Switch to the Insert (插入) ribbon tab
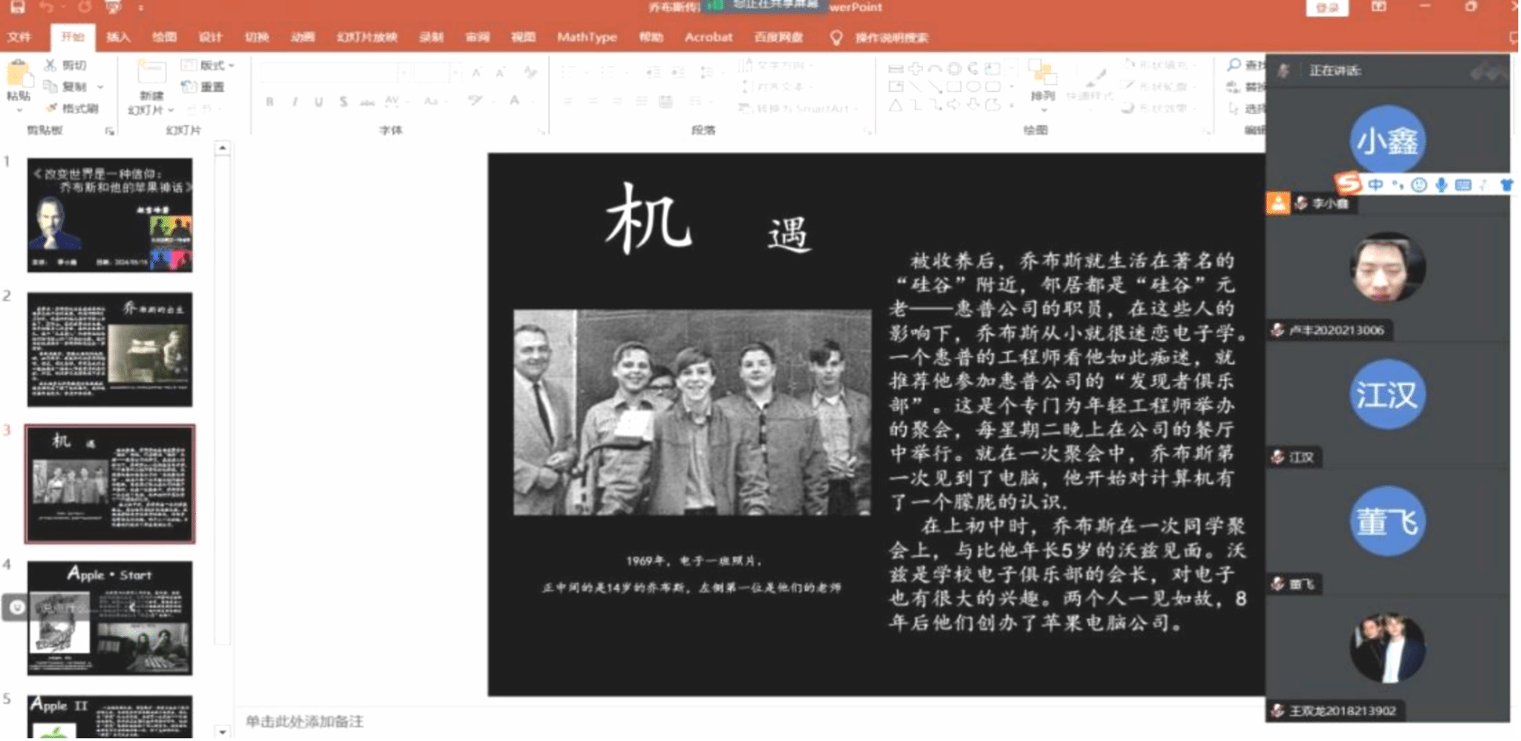1521x741 pixels. point(118,37)
